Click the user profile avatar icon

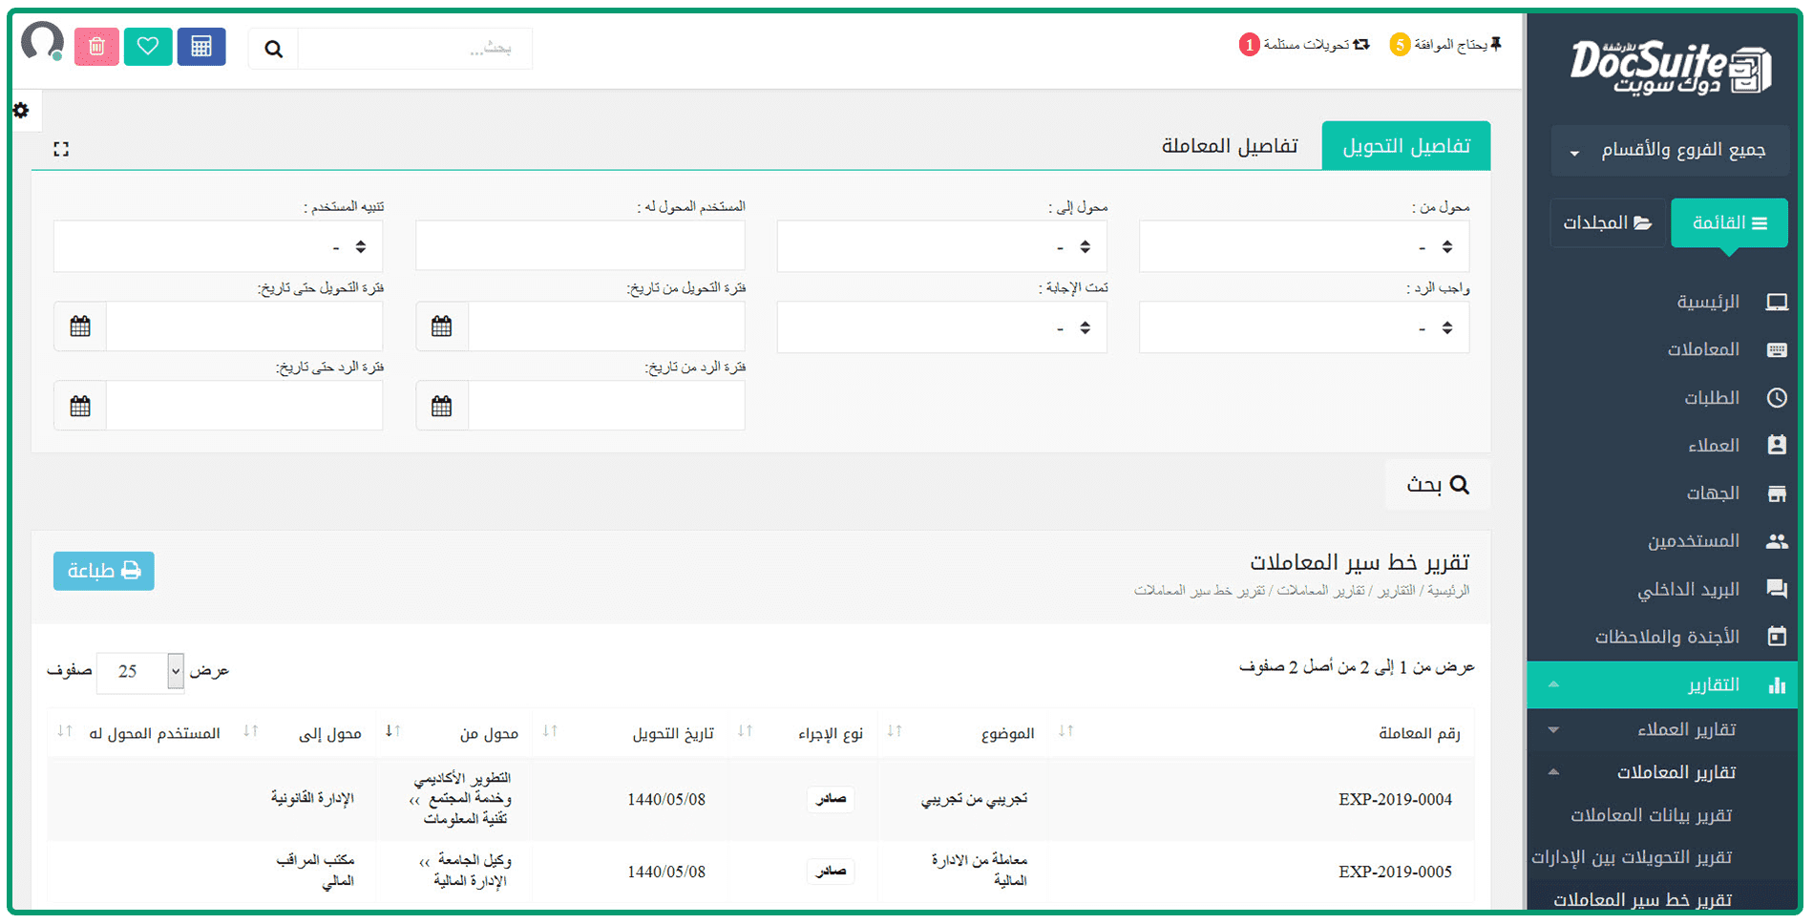pyautogui.click(x=42, y=42)
